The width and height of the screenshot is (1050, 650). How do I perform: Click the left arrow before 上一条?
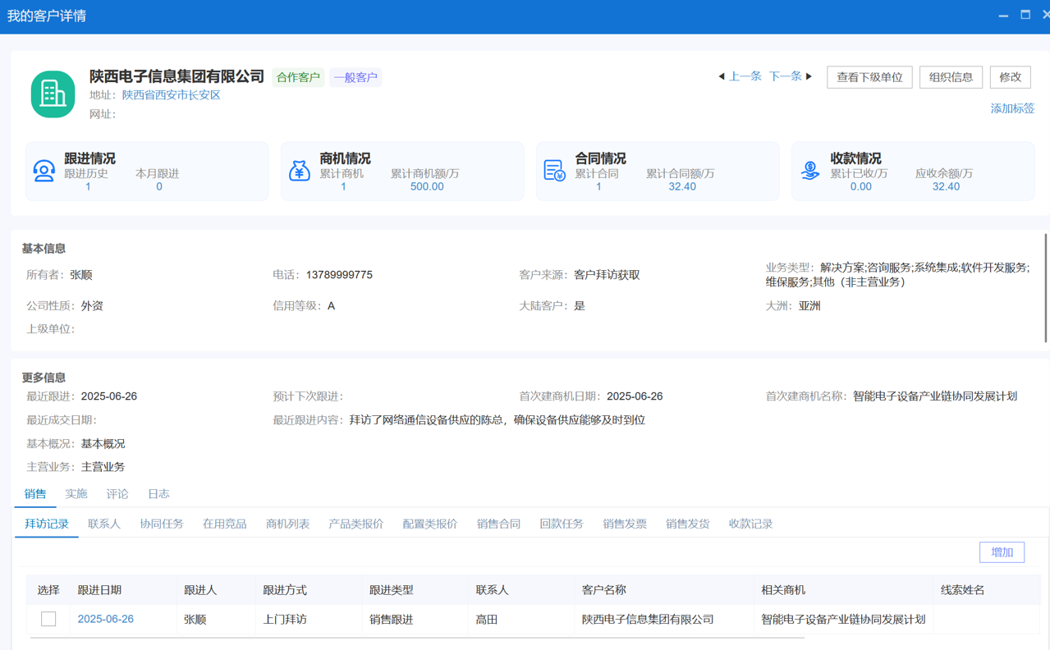click(720, 76)
